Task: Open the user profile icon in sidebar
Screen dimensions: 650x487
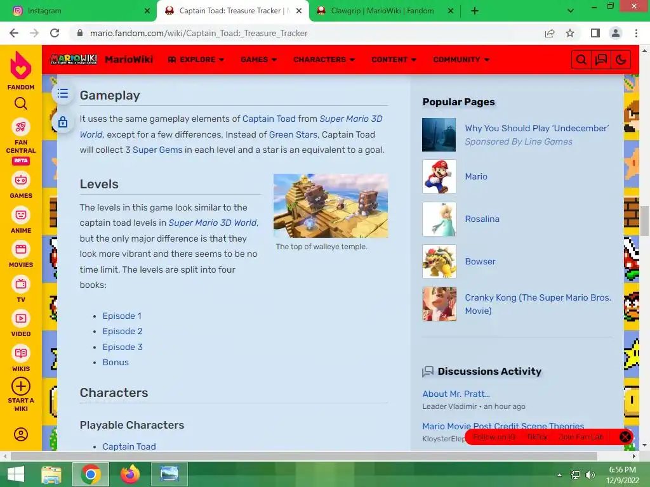Action: pyautogui.click(x=21, y=434)
